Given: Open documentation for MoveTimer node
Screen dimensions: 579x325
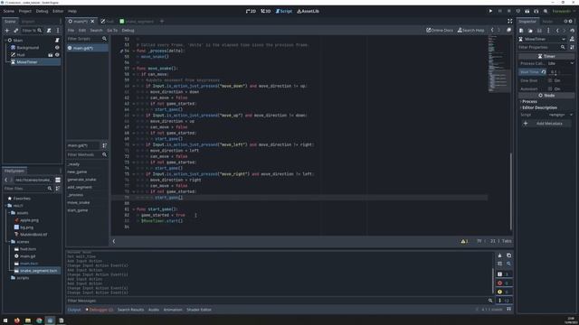Looking at the screenshot, I should (572, 39).
